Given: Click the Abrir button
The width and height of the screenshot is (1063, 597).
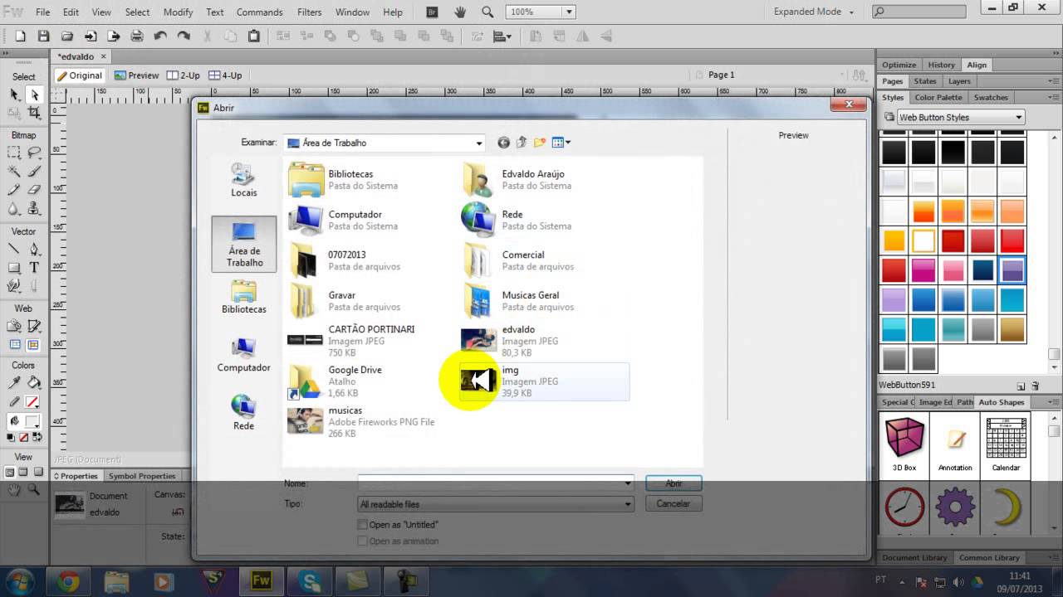Looking at the screenshot, I should [x=674, y=483].
